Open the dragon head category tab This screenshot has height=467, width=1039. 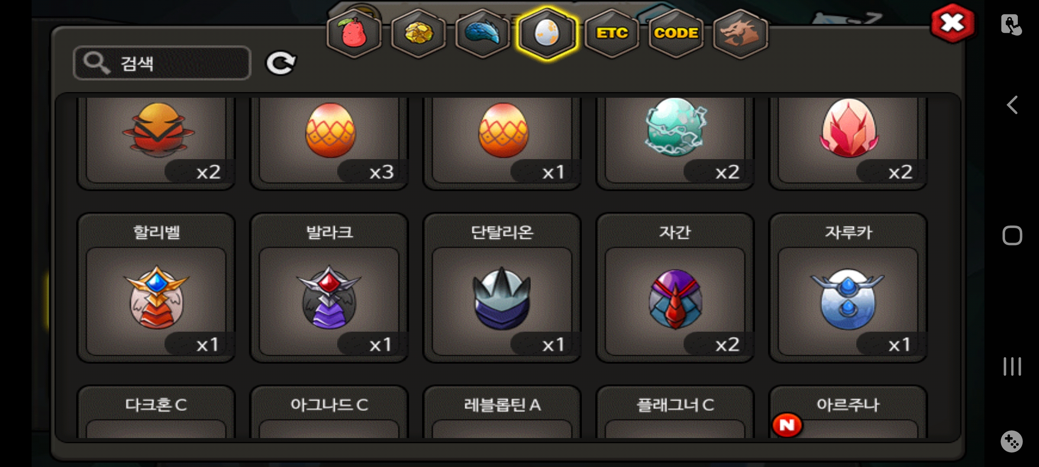point(740,33)
